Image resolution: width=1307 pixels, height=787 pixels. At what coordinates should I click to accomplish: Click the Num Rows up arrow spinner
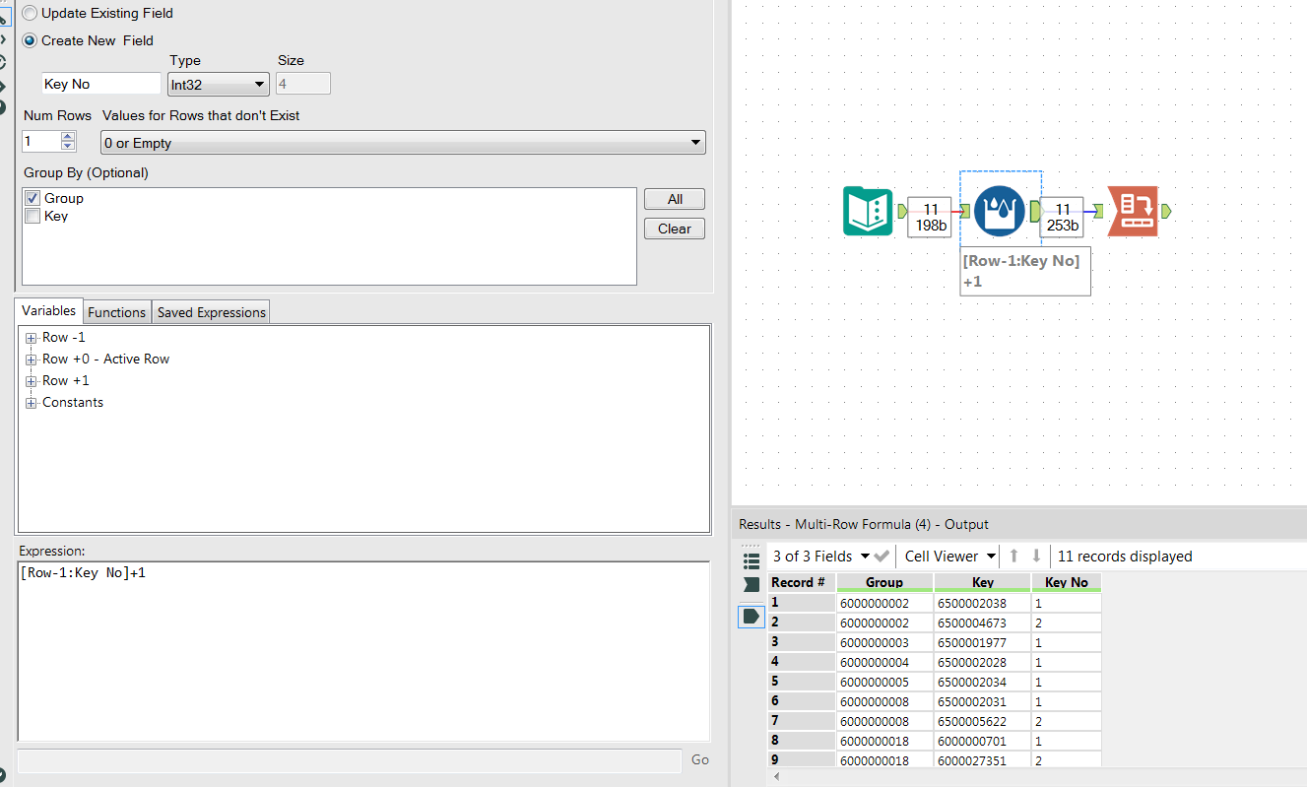pos(67,136)
